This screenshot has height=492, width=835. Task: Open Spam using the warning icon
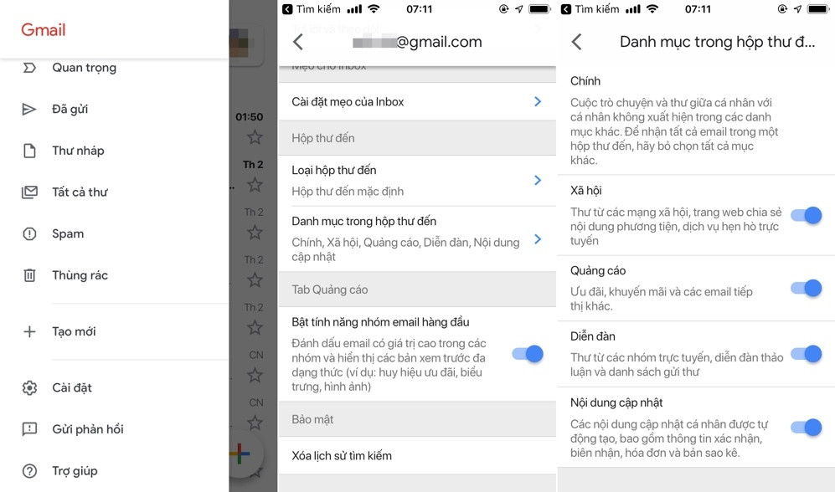[30, 233]
